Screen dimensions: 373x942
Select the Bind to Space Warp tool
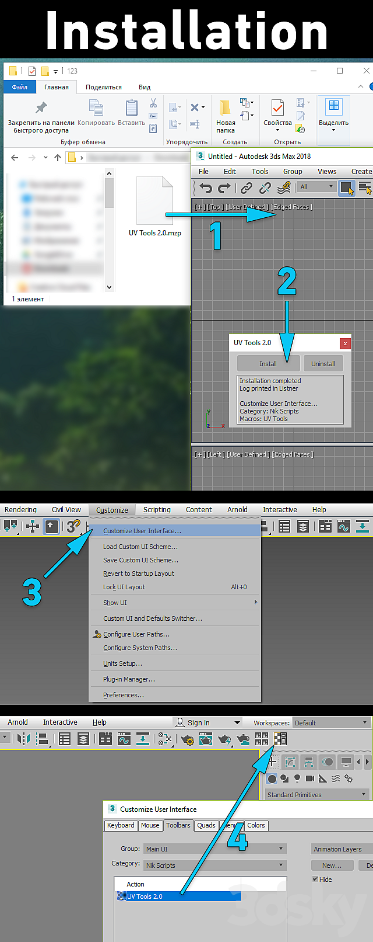284,187
